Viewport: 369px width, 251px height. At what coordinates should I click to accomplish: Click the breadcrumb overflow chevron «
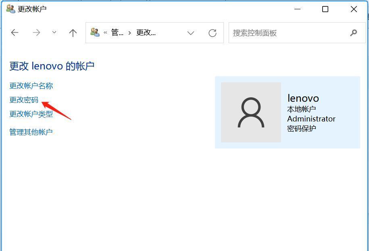point(105,33)
